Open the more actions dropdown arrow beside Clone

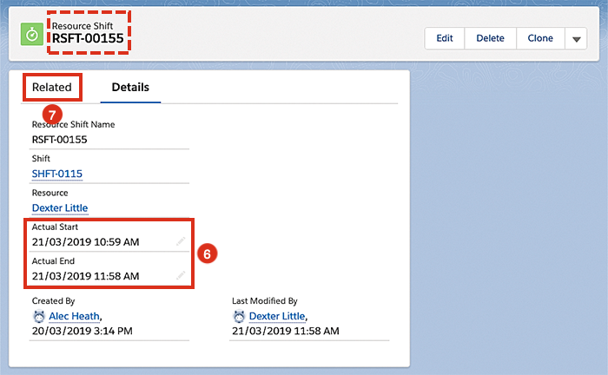click(576, 38)
